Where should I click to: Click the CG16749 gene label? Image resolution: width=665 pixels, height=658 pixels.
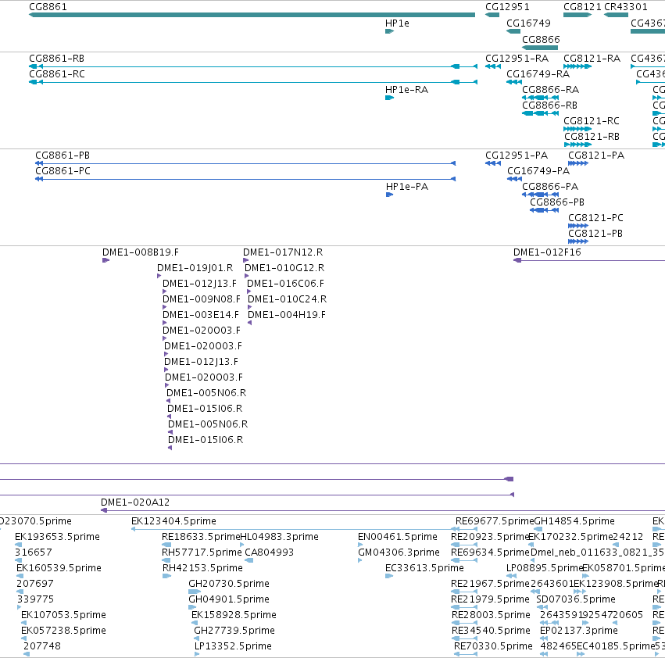pos(528,23)
